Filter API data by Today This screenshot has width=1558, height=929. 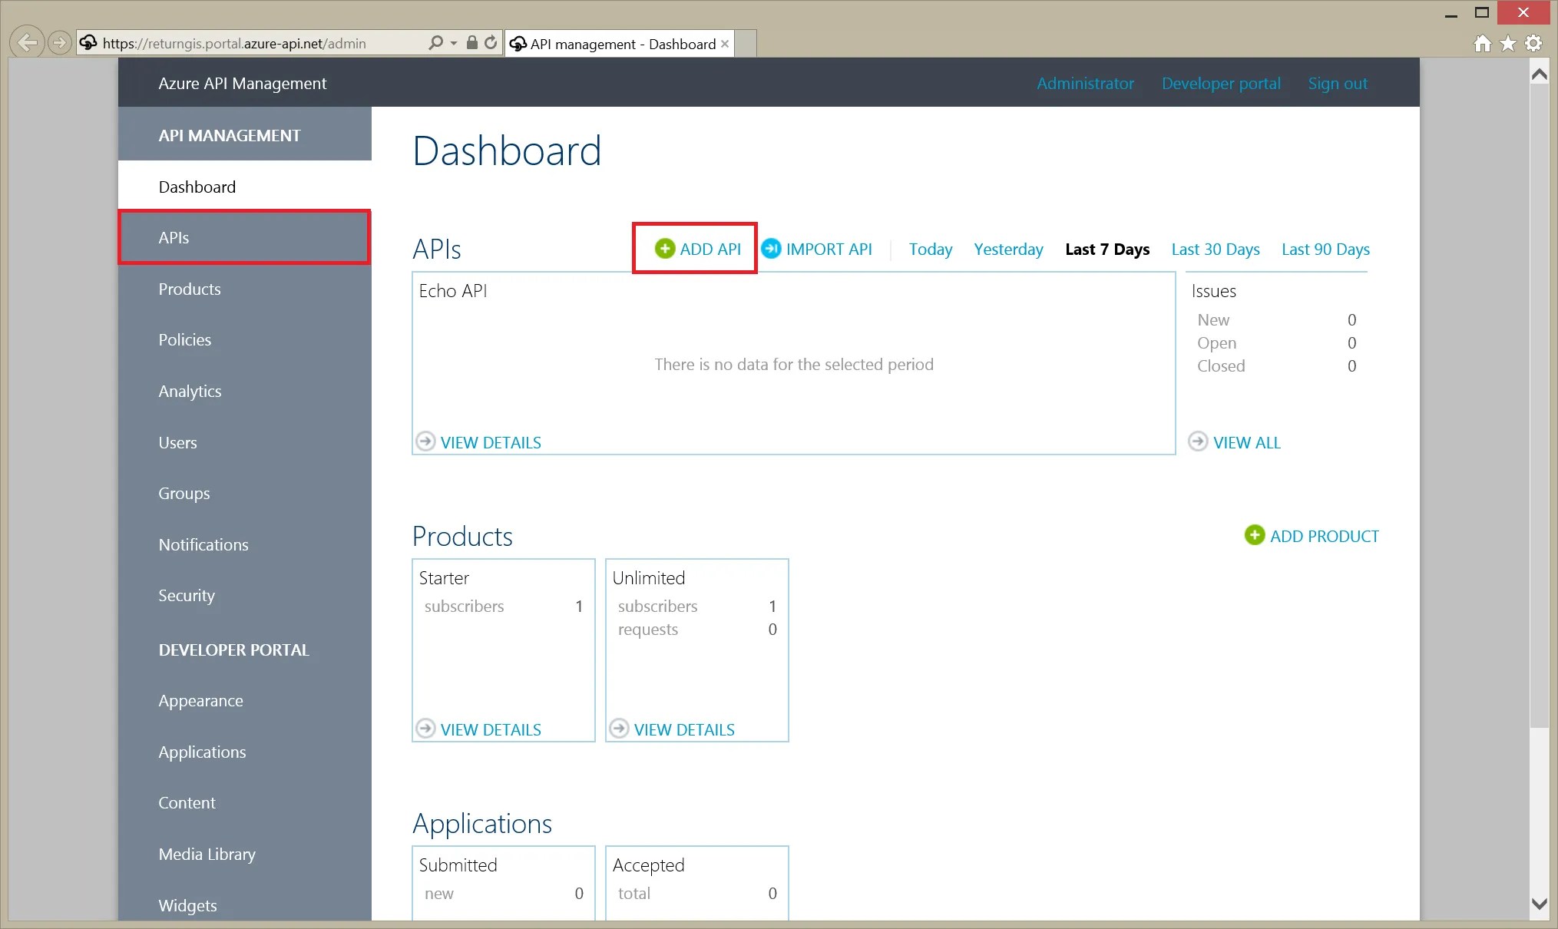(931, 249)
